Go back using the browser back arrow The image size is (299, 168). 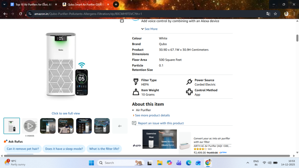[5, 14]
